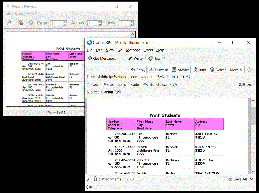Increase the Down value with up arrow
This screenshot has width=259, height=193.
coord(132,22)
